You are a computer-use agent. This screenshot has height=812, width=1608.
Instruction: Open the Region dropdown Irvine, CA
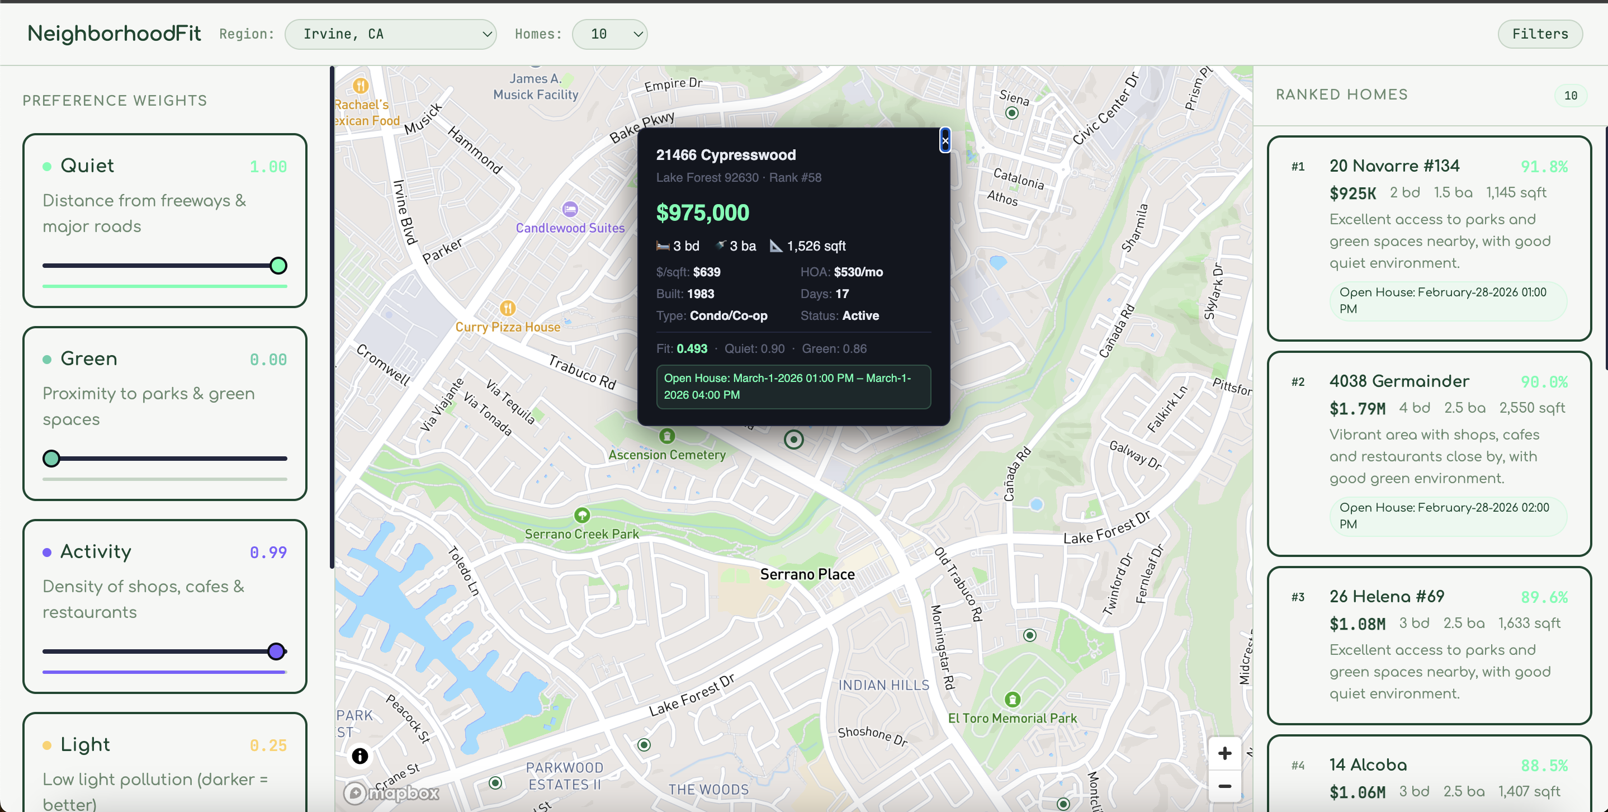pos(390,34)
